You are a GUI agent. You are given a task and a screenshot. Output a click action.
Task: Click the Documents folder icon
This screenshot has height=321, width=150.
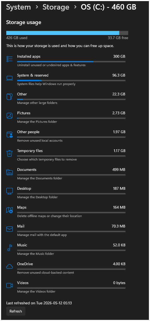(10, 172)
